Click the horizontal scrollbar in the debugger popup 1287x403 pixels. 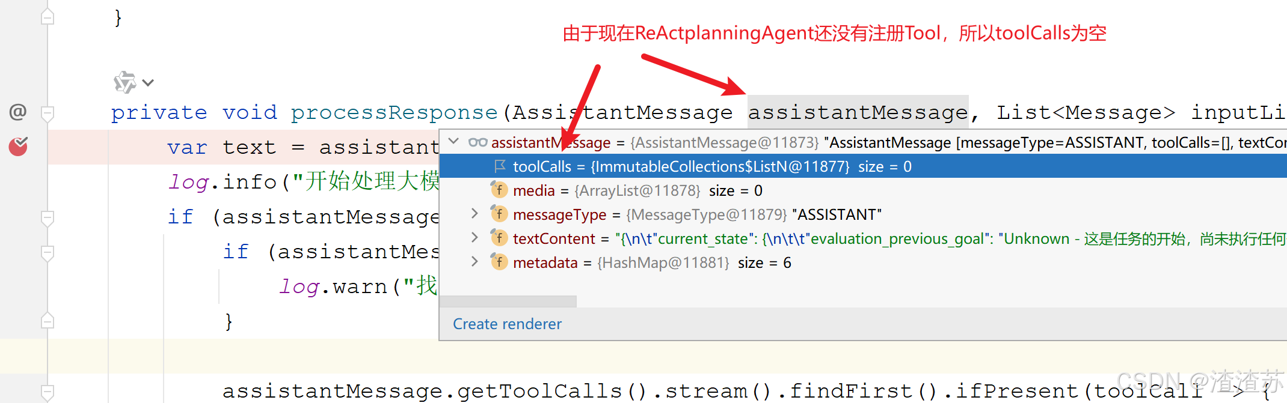(508, 301)
